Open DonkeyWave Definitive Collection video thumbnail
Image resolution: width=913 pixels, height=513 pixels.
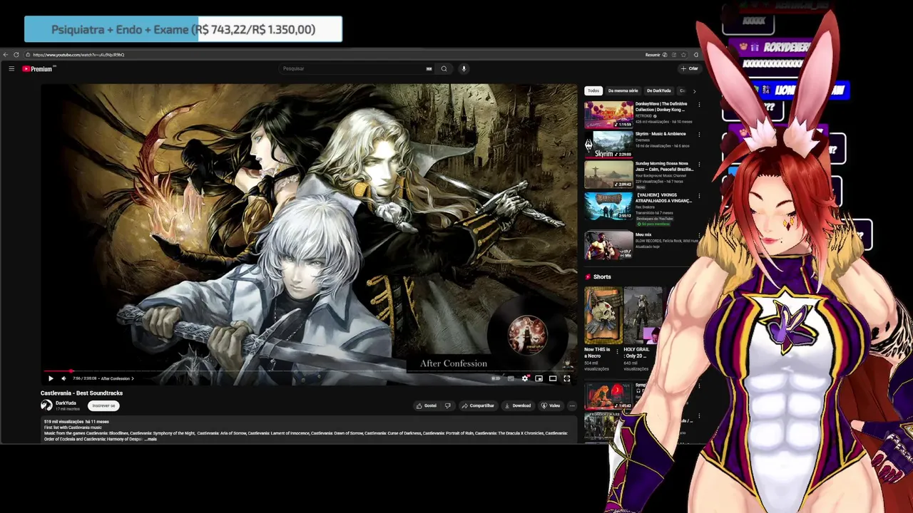(608, 115)
